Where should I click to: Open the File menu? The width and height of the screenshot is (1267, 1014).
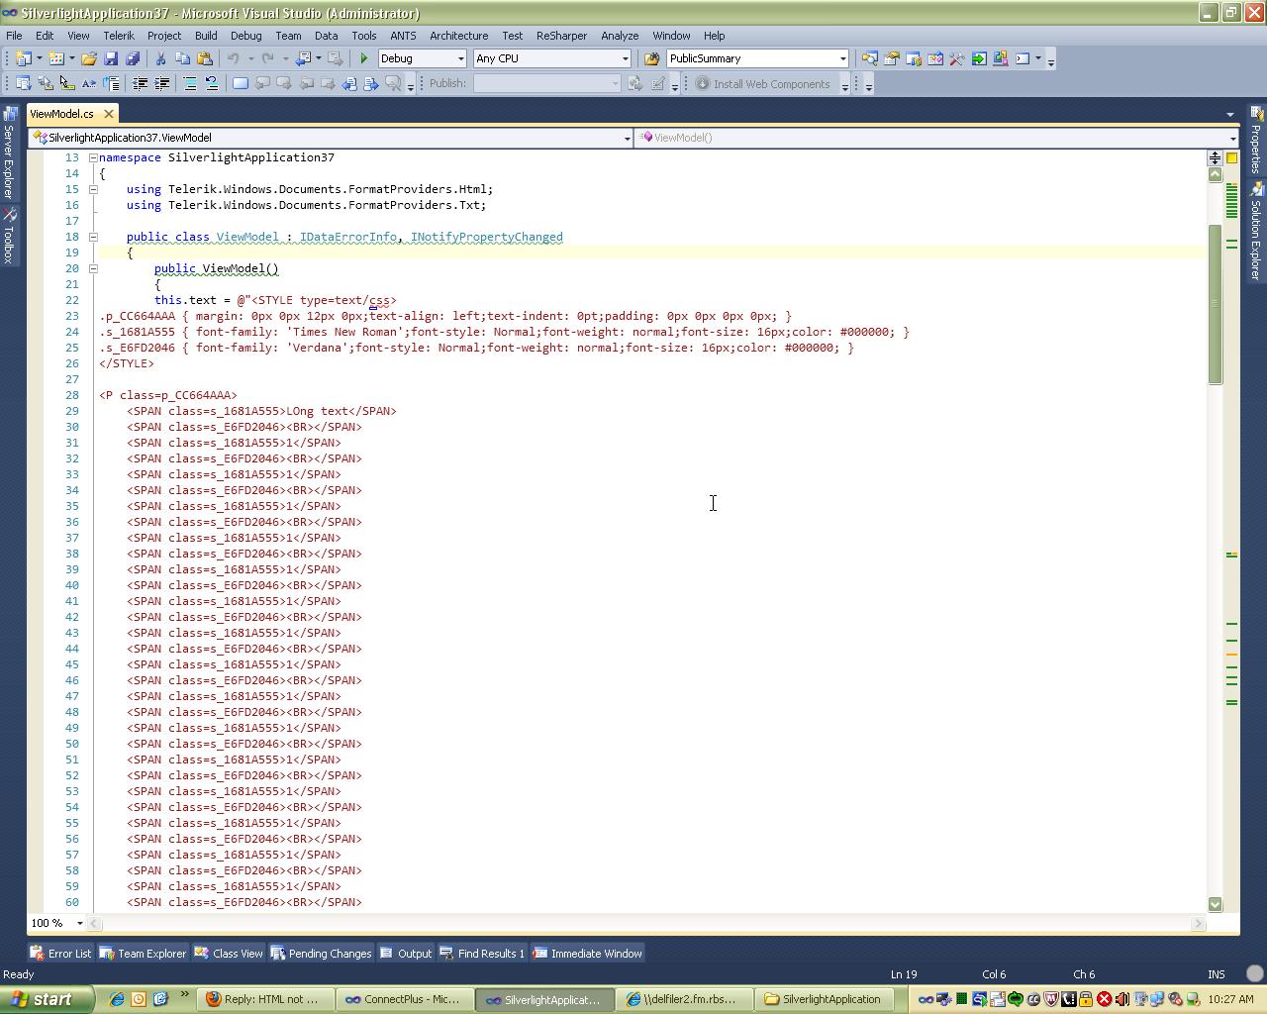point(14,36)
